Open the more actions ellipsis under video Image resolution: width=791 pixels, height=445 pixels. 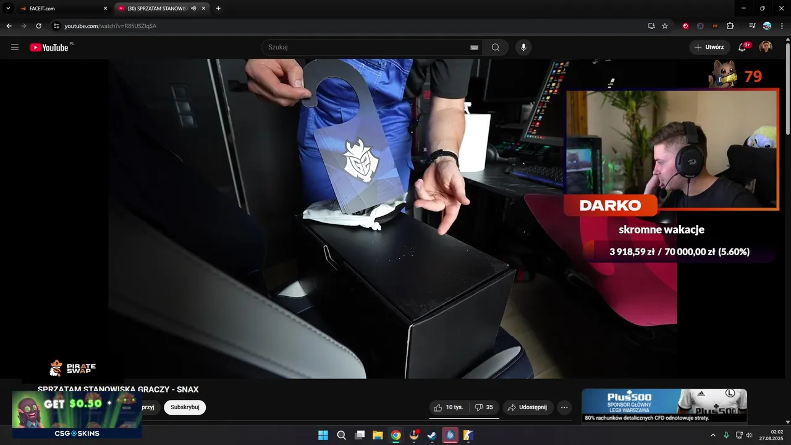[x=564, y=407]
